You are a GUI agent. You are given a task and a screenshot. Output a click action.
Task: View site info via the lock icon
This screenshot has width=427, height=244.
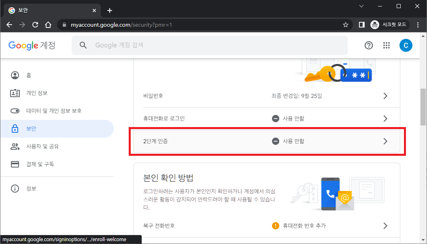pos(64,25)
